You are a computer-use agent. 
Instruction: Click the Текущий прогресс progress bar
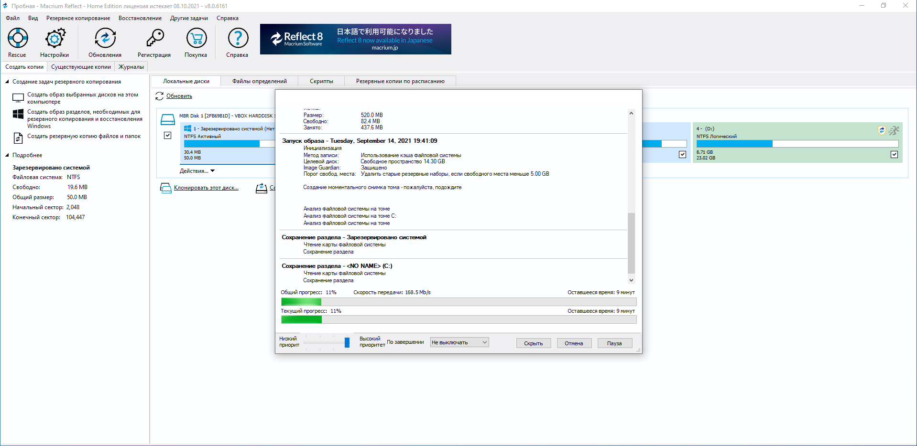(459, 319)
